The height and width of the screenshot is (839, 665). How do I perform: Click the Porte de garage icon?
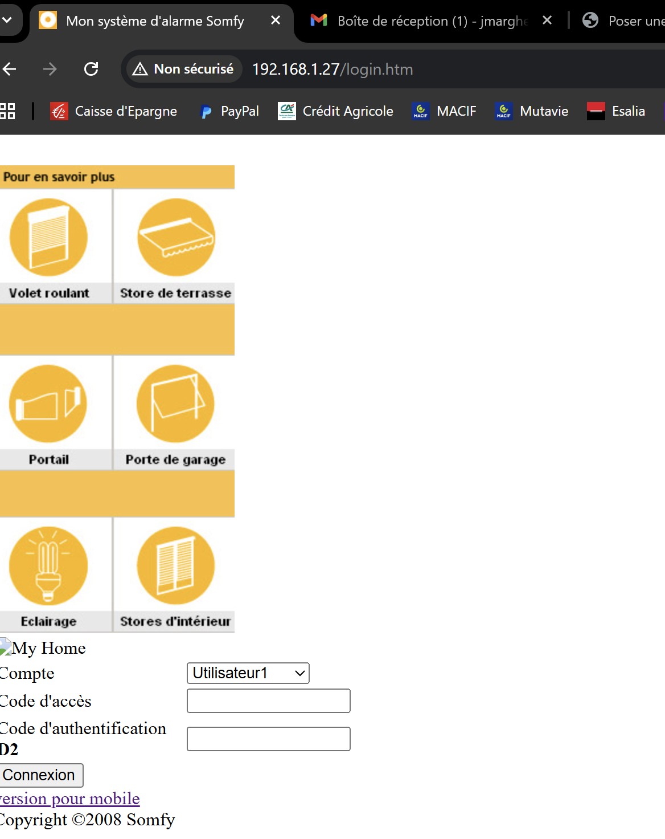coord(175,404)
